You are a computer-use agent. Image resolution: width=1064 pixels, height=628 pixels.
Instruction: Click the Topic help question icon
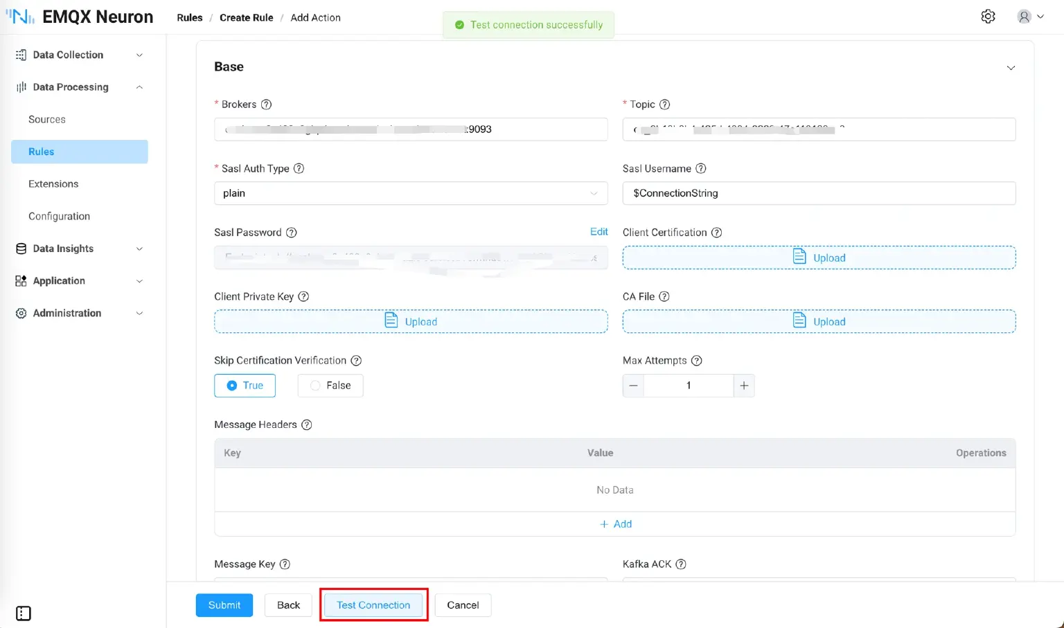[x=664, y=105]
